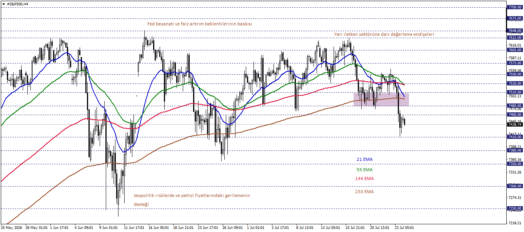Click the 7605.00 price level label
524x232 pixels.
pyautogui.click(x=515, y=50)
